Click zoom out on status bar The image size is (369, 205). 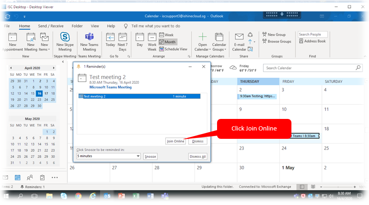coord(321,187)
